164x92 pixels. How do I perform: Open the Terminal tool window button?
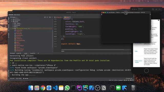coord(26,78)
